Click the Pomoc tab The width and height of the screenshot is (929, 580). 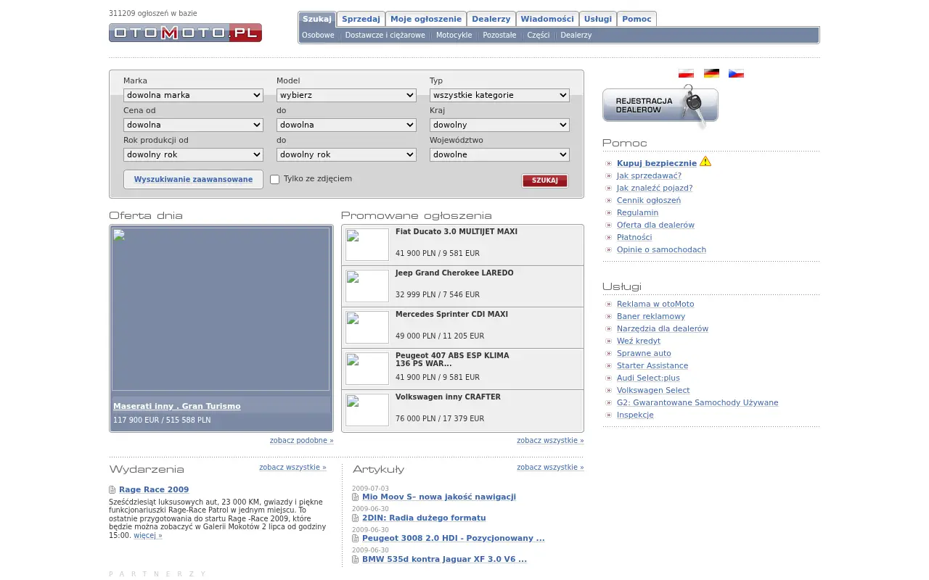click(x=637, y=19)
